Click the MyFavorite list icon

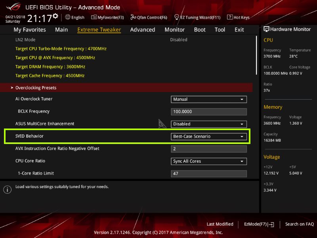(x=94, y=17)
